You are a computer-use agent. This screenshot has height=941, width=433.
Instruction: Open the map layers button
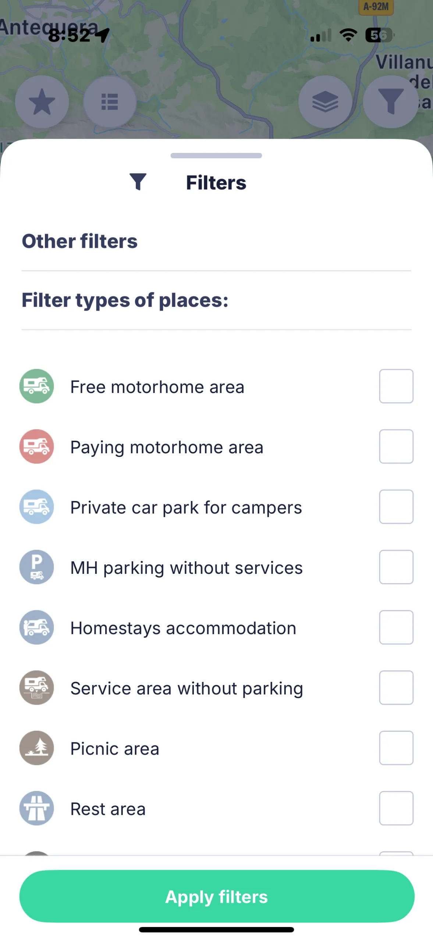325,102
